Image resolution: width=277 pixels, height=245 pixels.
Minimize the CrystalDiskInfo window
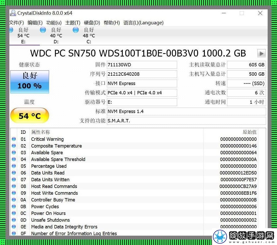[224, 13]
